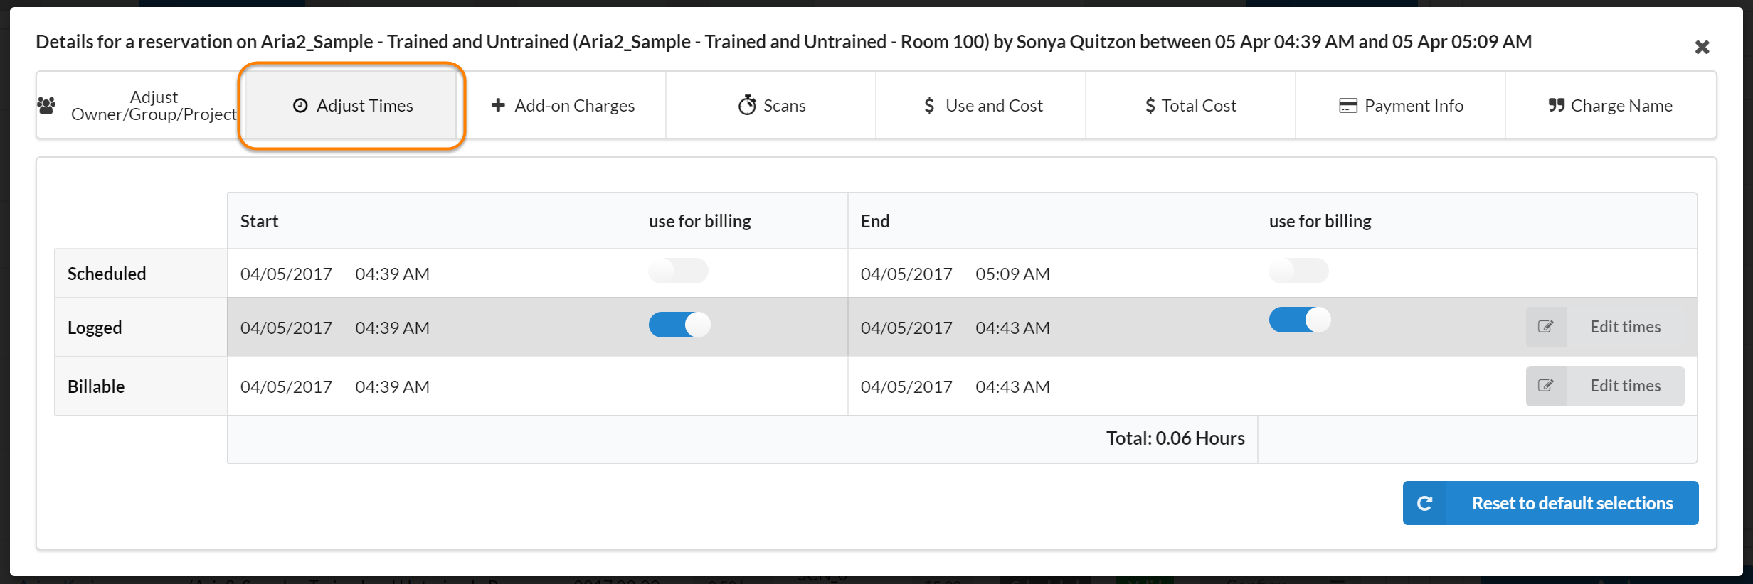Enable Scheduled end use for billing toggle
The width and height of the screenshot is (1753, 584).
click(1298, 271)
